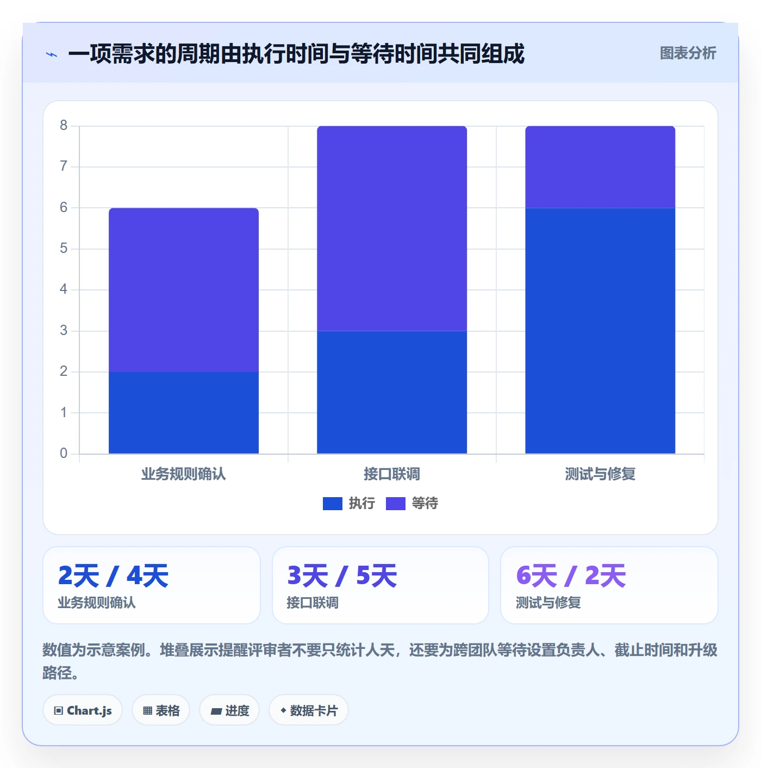761x768 pixels.
Task: Click the 接口联调 caption under 3天 / 5天
Action: tap(313, 603)
